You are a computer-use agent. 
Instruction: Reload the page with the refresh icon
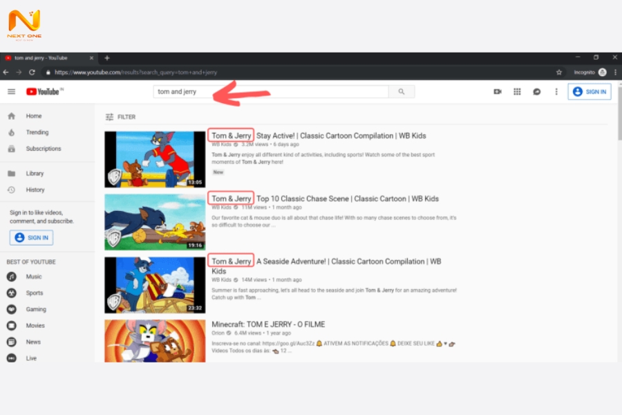point(32,72)
